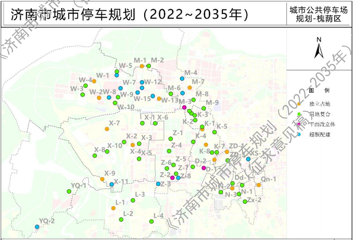Click the green M-9 marker
The height and width of the screenshot is (240, 353).
point(204,108)
